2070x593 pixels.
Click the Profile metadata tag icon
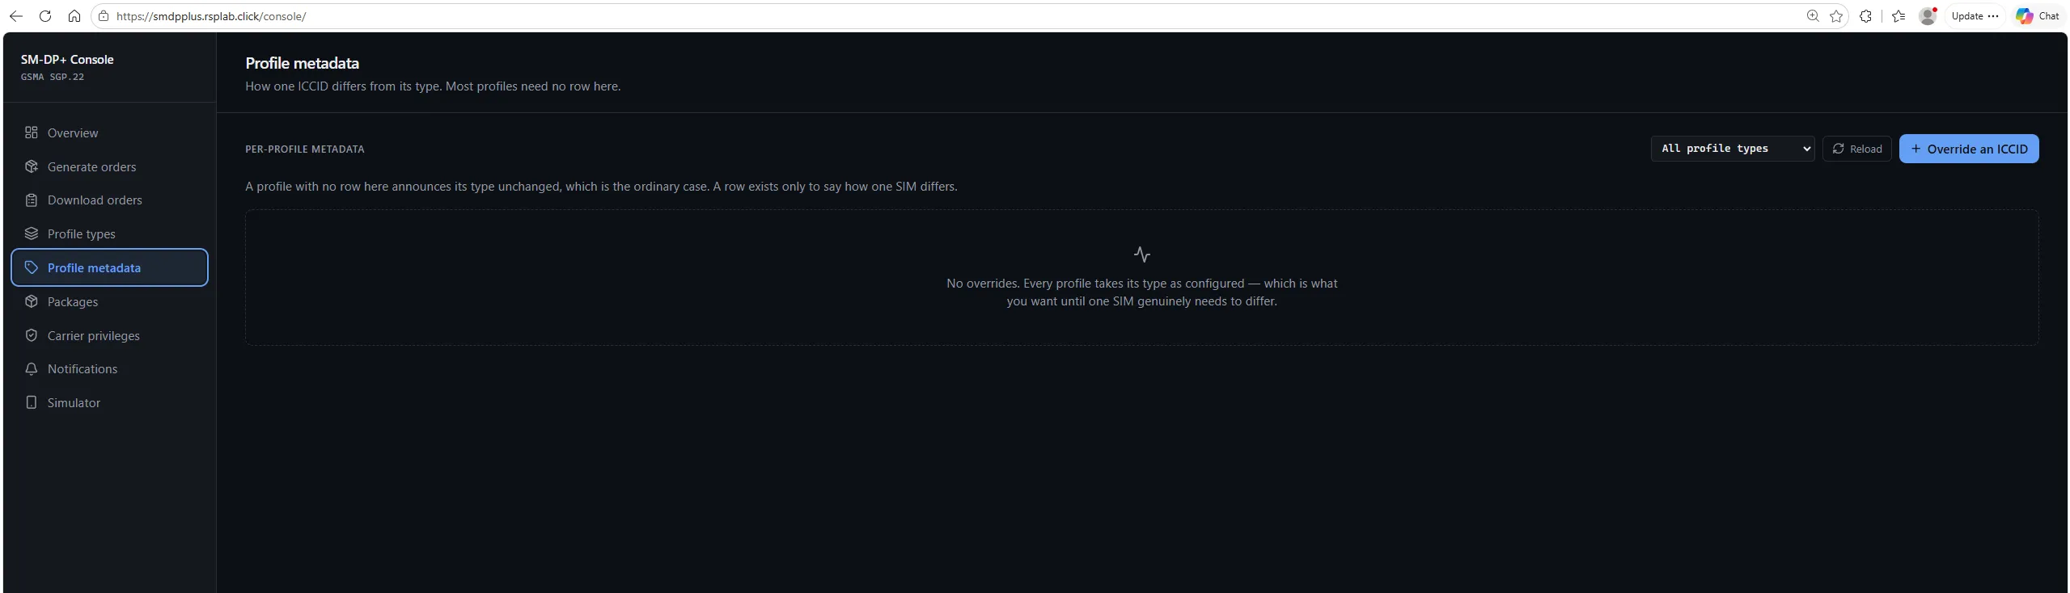32,267
